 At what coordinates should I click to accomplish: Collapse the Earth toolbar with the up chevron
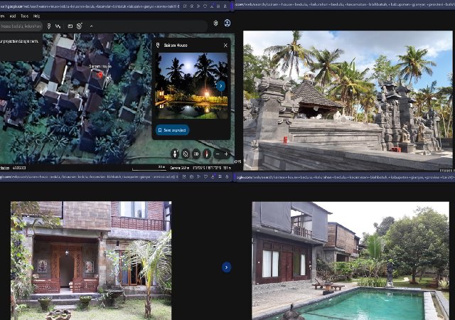click(92, 26)
